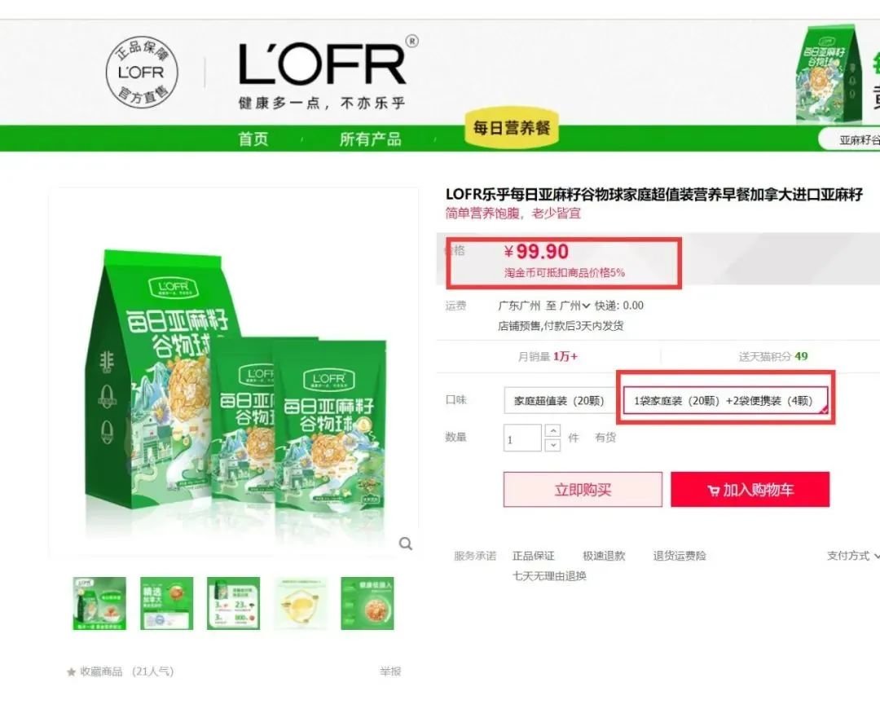This screenshot has width=880, height=709.
Task: Open the 所有产品 navigation tab
Action: [x=370, y=139]
